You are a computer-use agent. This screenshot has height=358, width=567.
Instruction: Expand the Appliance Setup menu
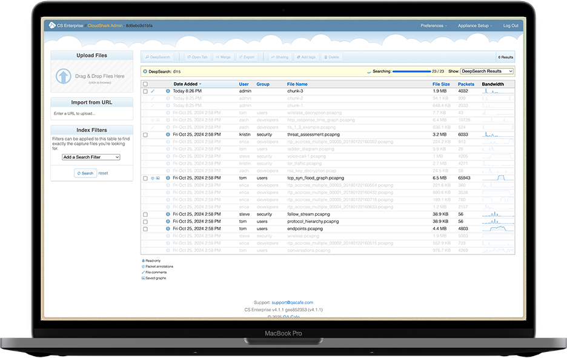(x=475, y=25)
